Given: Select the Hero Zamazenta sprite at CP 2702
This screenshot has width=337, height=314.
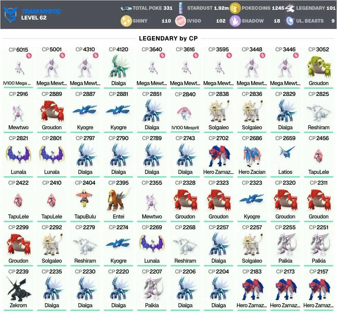Looking at the screenshot, I should (x=219, y=156).
